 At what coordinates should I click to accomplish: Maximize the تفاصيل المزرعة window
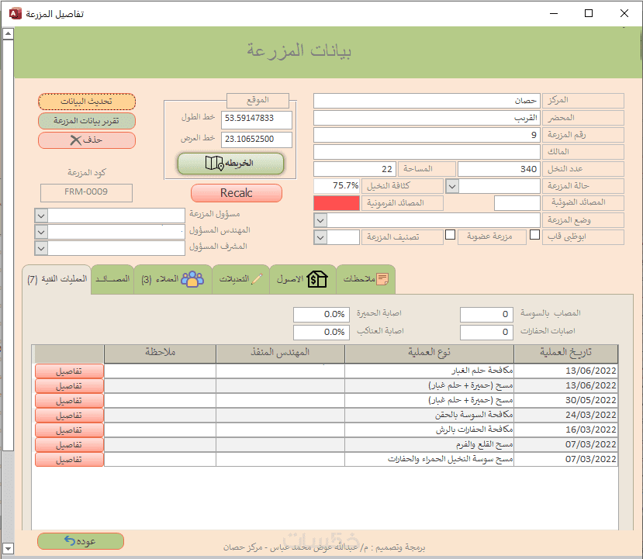pos(589,13)
